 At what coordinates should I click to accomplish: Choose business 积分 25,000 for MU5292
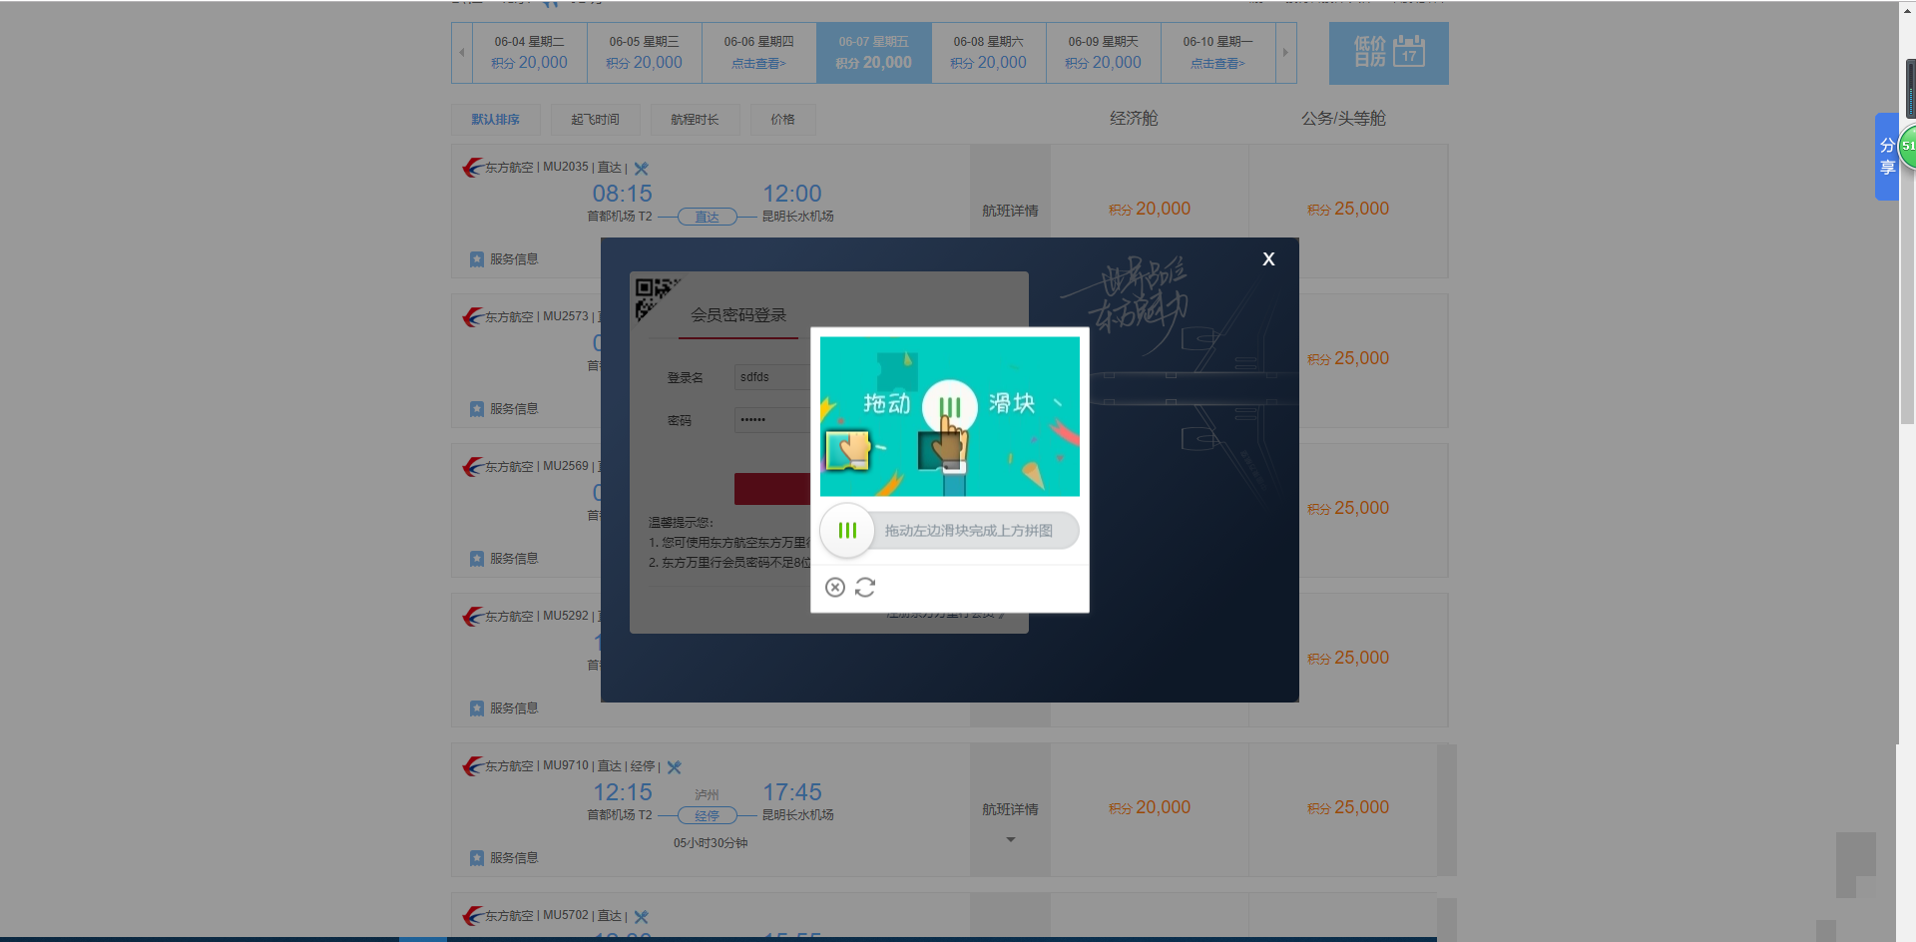click(x=1348, y=658)
